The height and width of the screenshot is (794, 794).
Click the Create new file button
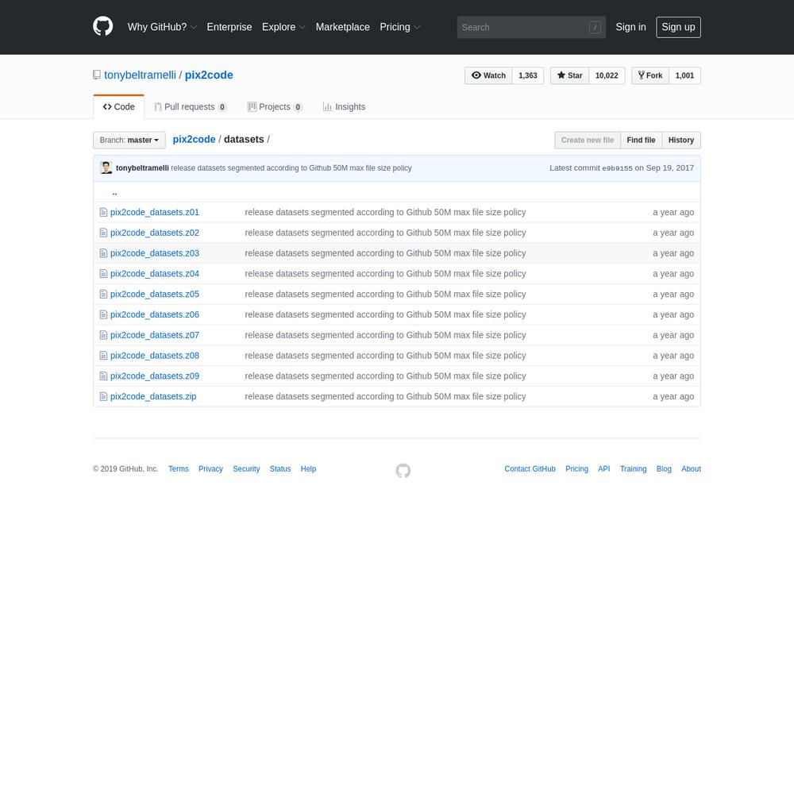click(x=588, y=141)
